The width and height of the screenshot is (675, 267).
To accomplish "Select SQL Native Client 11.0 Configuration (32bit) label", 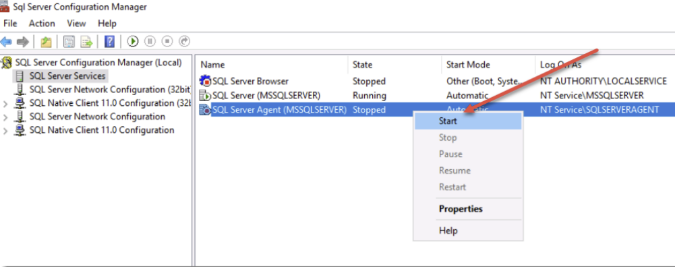I will coord(110,103).
